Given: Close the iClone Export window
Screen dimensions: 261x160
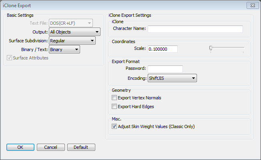Looking at the screenshot, I should tap(252, 6).
